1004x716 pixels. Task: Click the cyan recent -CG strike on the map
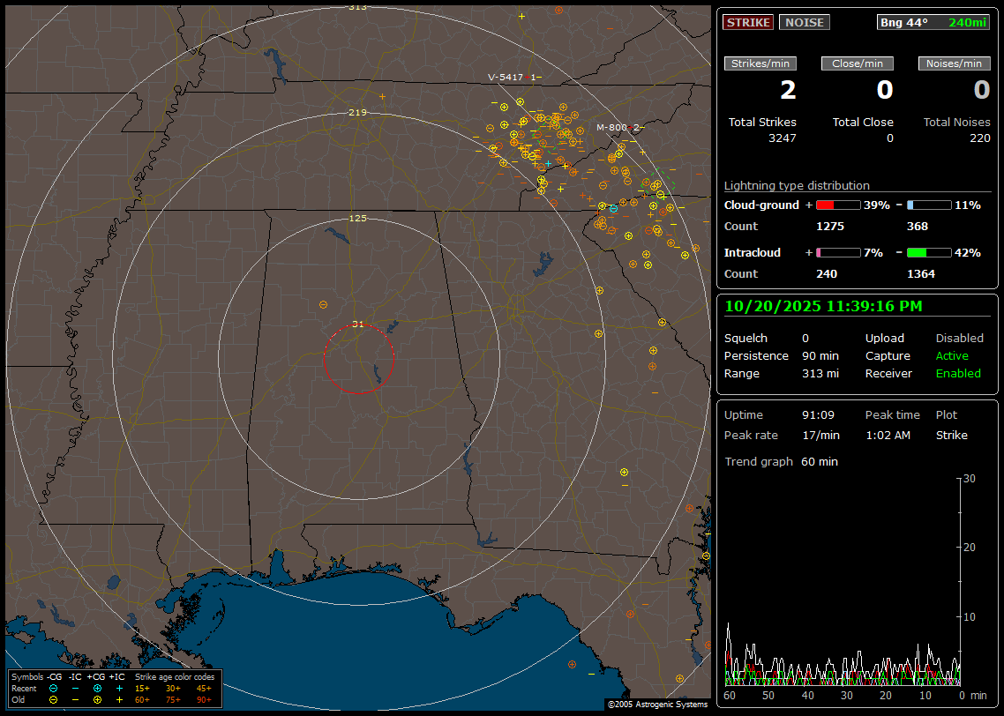(x=613, y=208)
